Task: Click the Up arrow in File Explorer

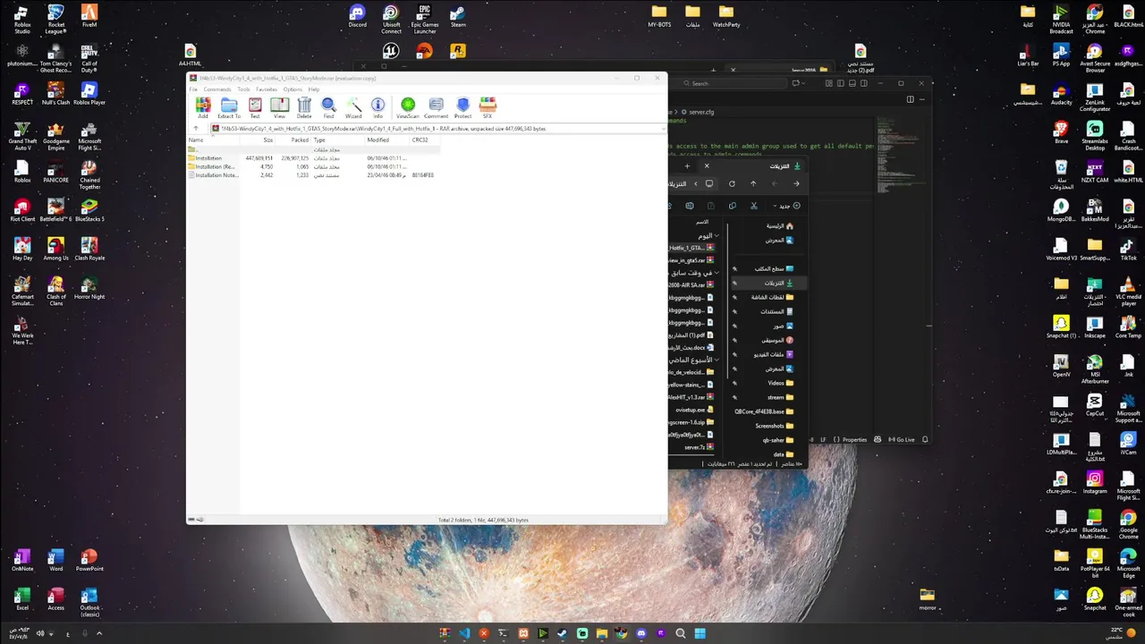Action: 753,183
